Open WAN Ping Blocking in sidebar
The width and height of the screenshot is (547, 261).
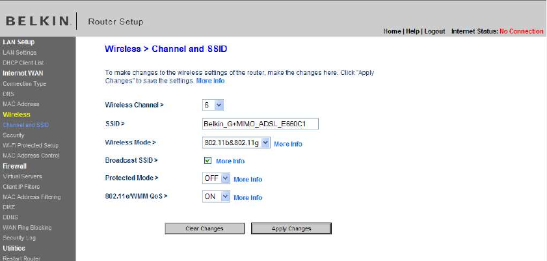[27, 228]
